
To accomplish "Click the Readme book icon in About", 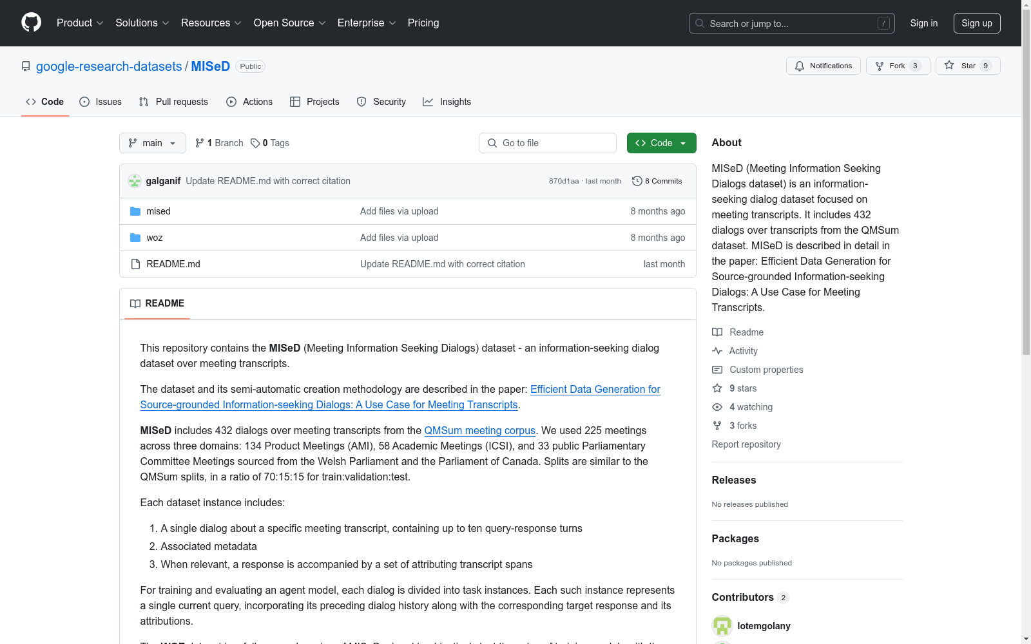I will [x=717, y=332].
